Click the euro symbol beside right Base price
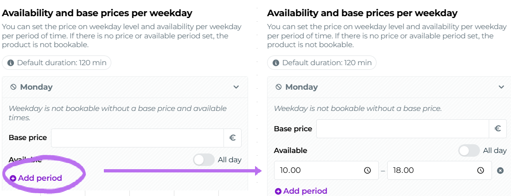This screenshot has width=511, height=196. 498,129
